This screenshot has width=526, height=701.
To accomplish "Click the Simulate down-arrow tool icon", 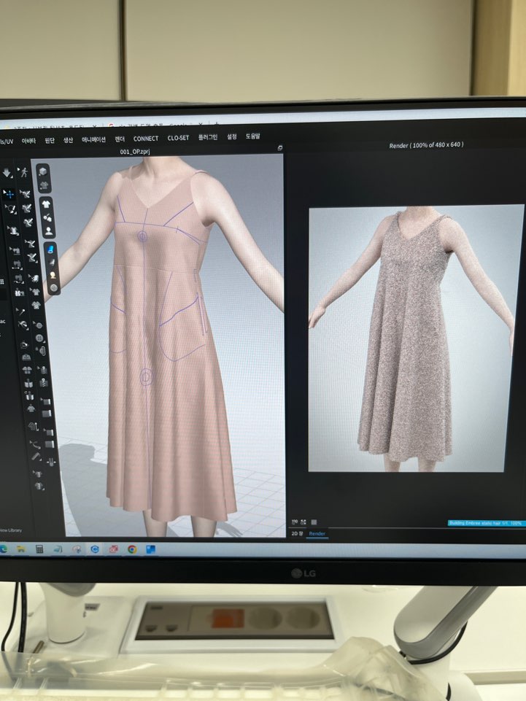I will [x=7, y=173].
